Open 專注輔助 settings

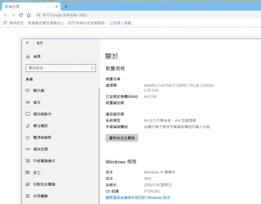pyautogui.click(x=37, y=126)
